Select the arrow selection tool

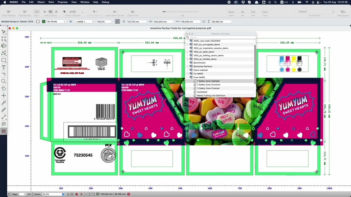[4, 32]
